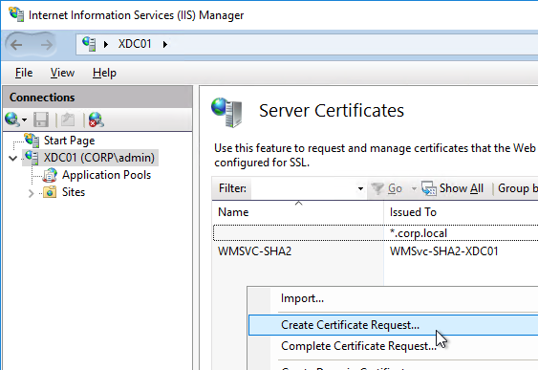
Task: Select the Start Page tree node
Action: point(69,141)
